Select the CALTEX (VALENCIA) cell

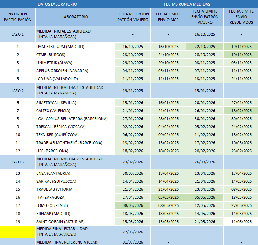(x=75, y=111)
